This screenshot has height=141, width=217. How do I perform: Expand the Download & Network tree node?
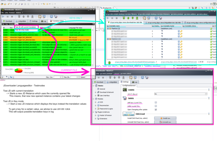pyautogui.click(x=95, y=92)
